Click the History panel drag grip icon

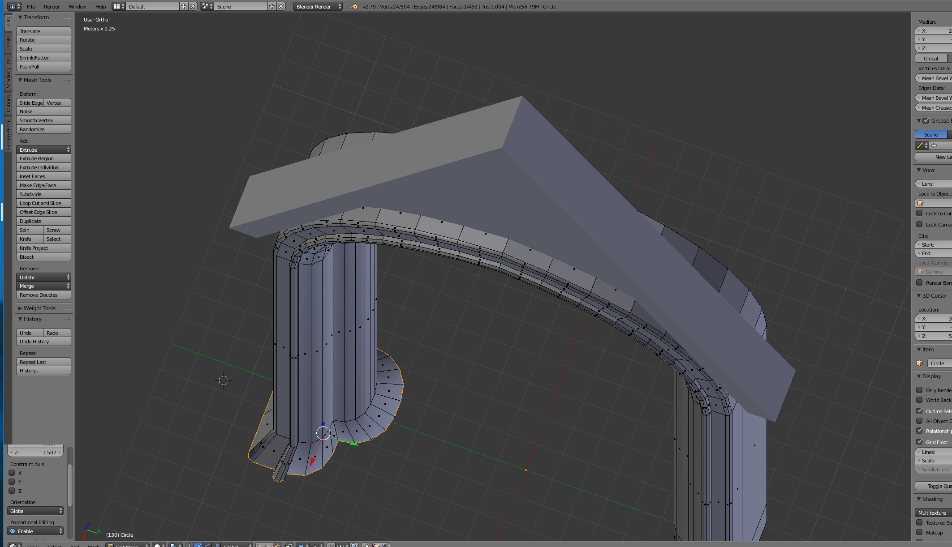(x=68, y=320)
